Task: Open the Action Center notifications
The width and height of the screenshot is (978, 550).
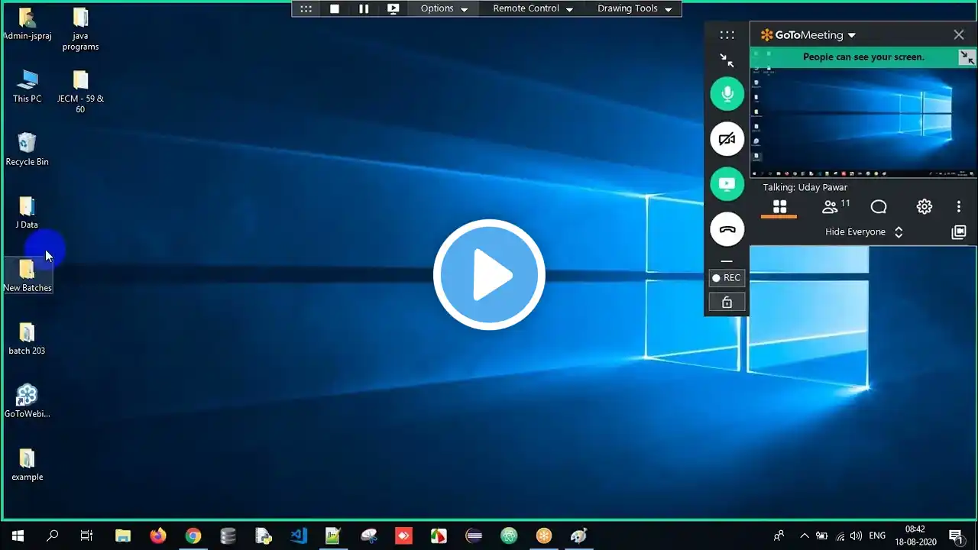Action: [955, 536]
